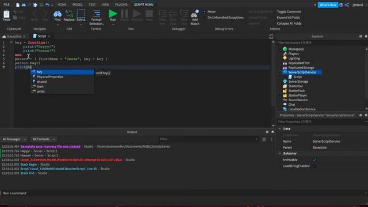The width and height of the screenshot is (368, 207).
Task: Click the Paste clipboard icon
Action: (x=6, y=14)
